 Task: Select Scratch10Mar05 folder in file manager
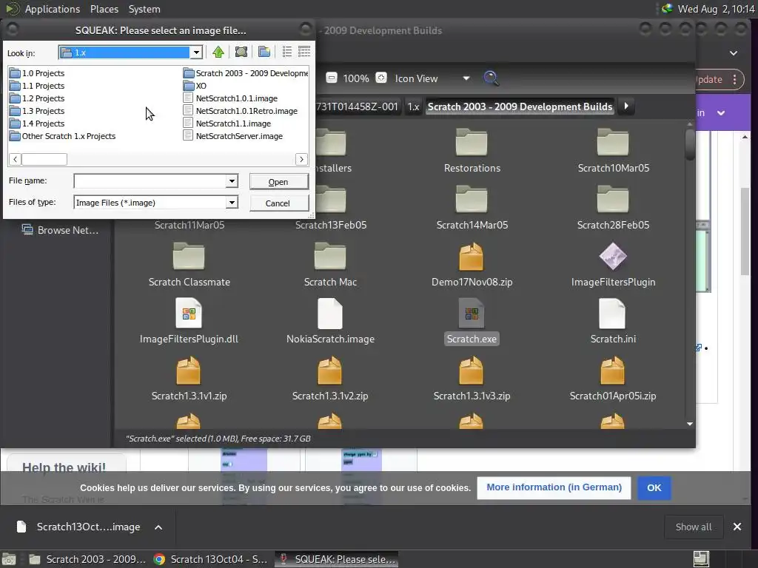click(613, 151)
